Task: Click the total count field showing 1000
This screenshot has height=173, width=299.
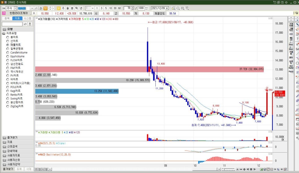Action: click(141, 8)
